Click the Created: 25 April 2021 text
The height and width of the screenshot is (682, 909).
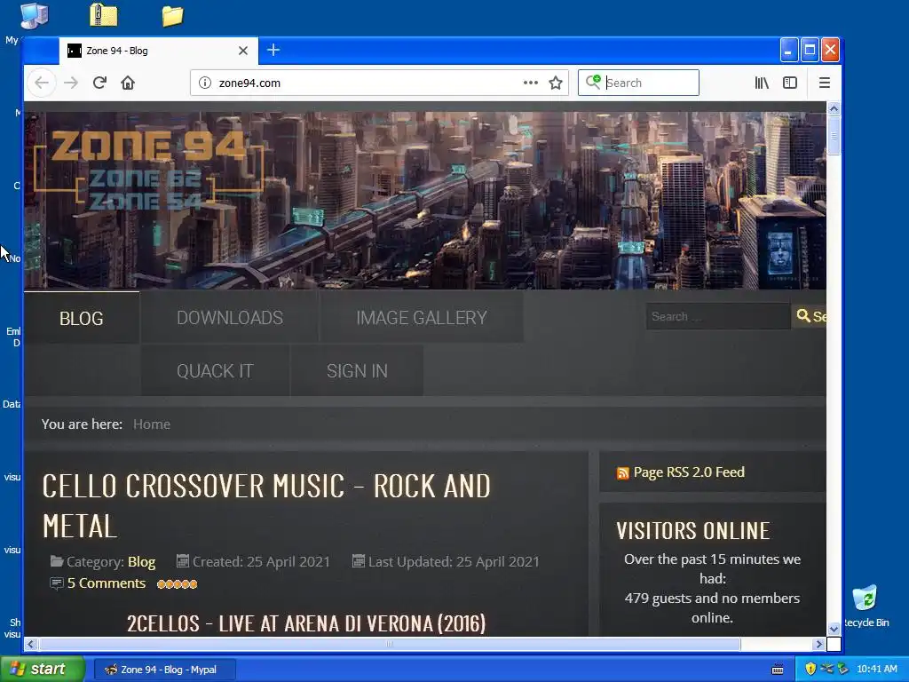coord(261,562)
